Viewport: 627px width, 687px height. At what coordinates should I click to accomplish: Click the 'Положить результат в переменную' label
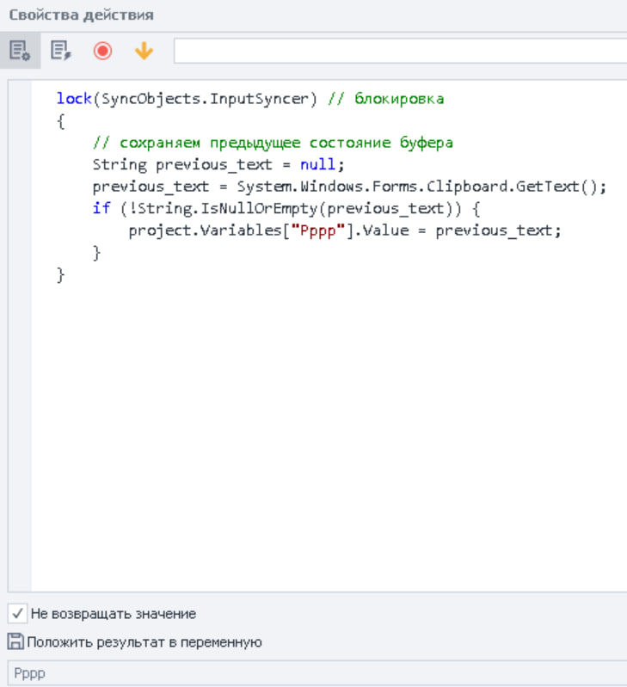144,641
